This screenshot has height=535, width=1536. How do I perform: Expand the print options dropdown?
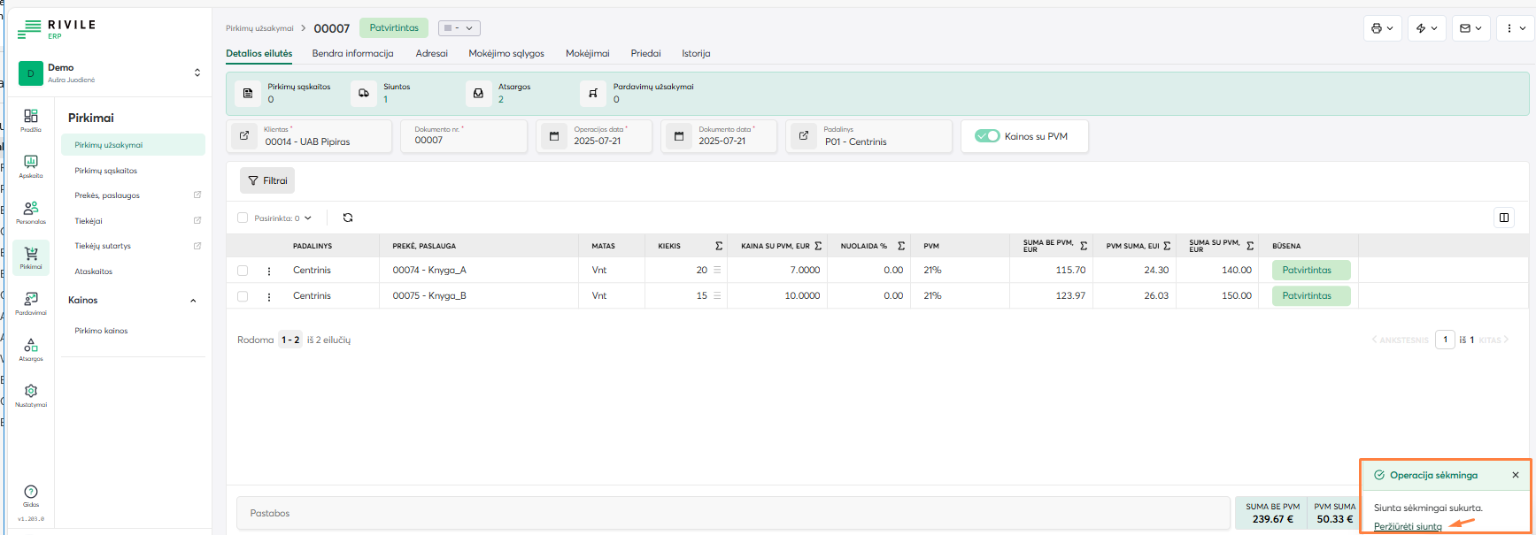pos(1382,28)
